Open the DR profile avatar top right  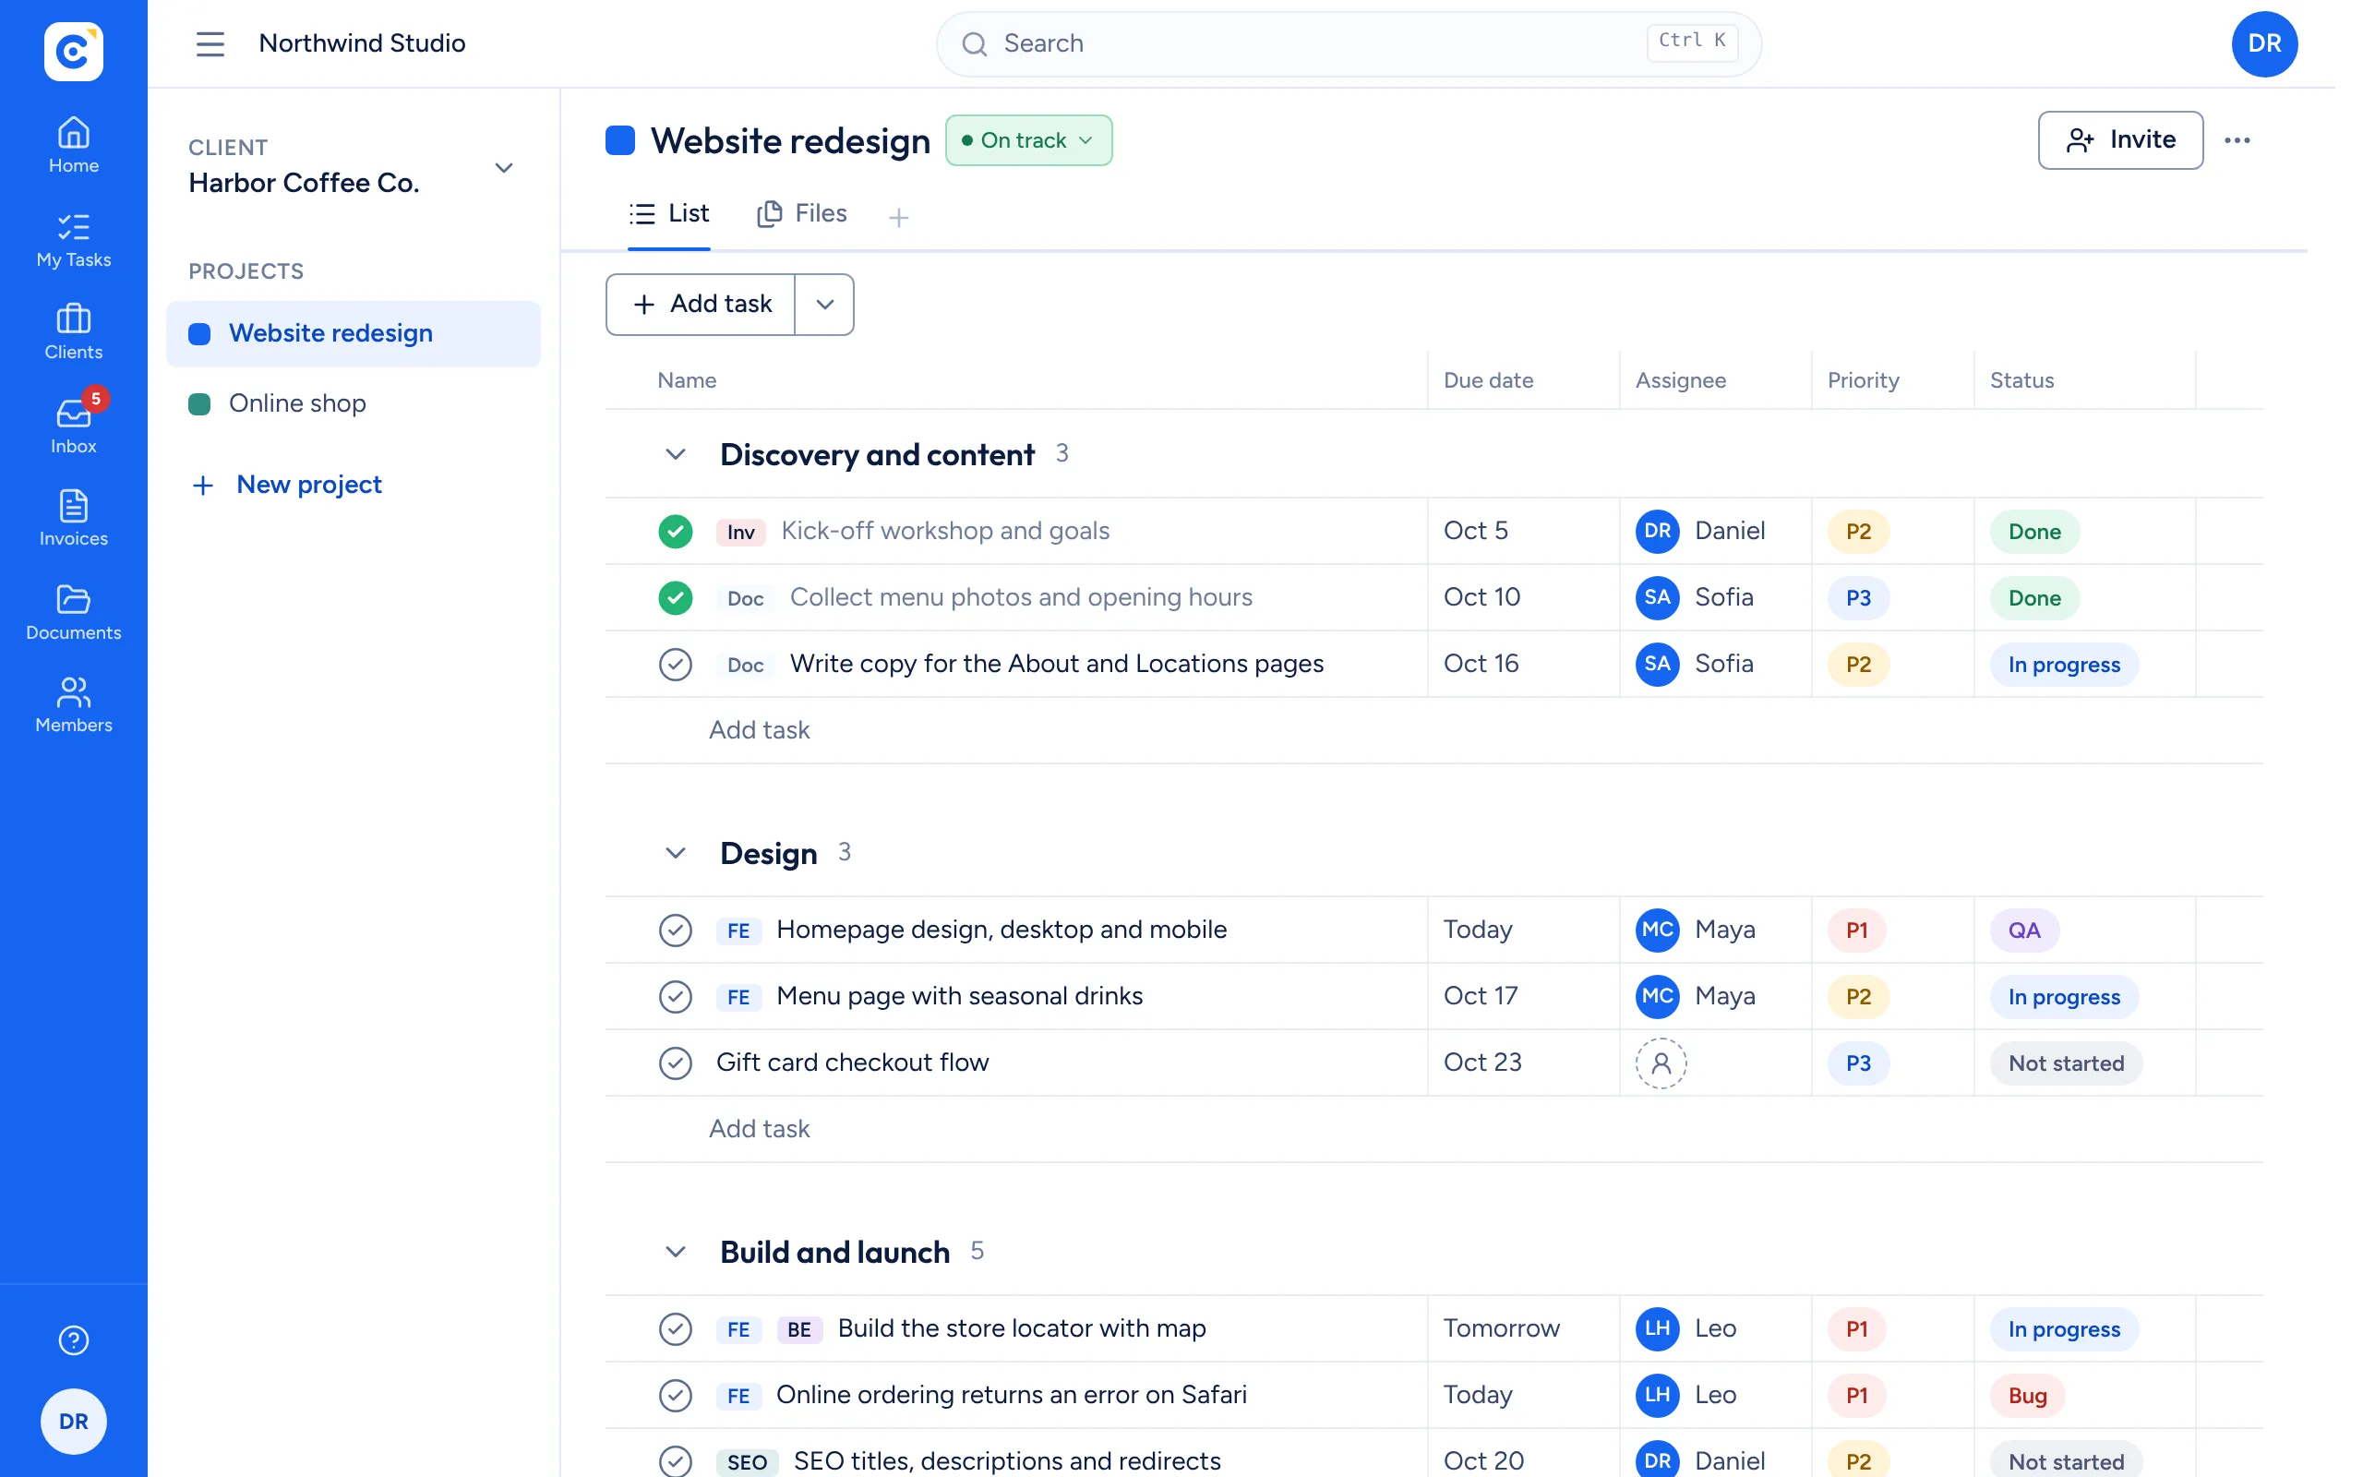click(x=2264, y=44)
